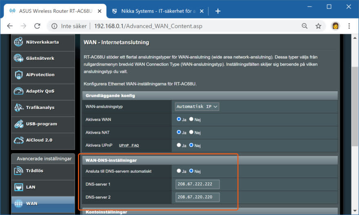Click the browser forward arrow

pos(23,26)
